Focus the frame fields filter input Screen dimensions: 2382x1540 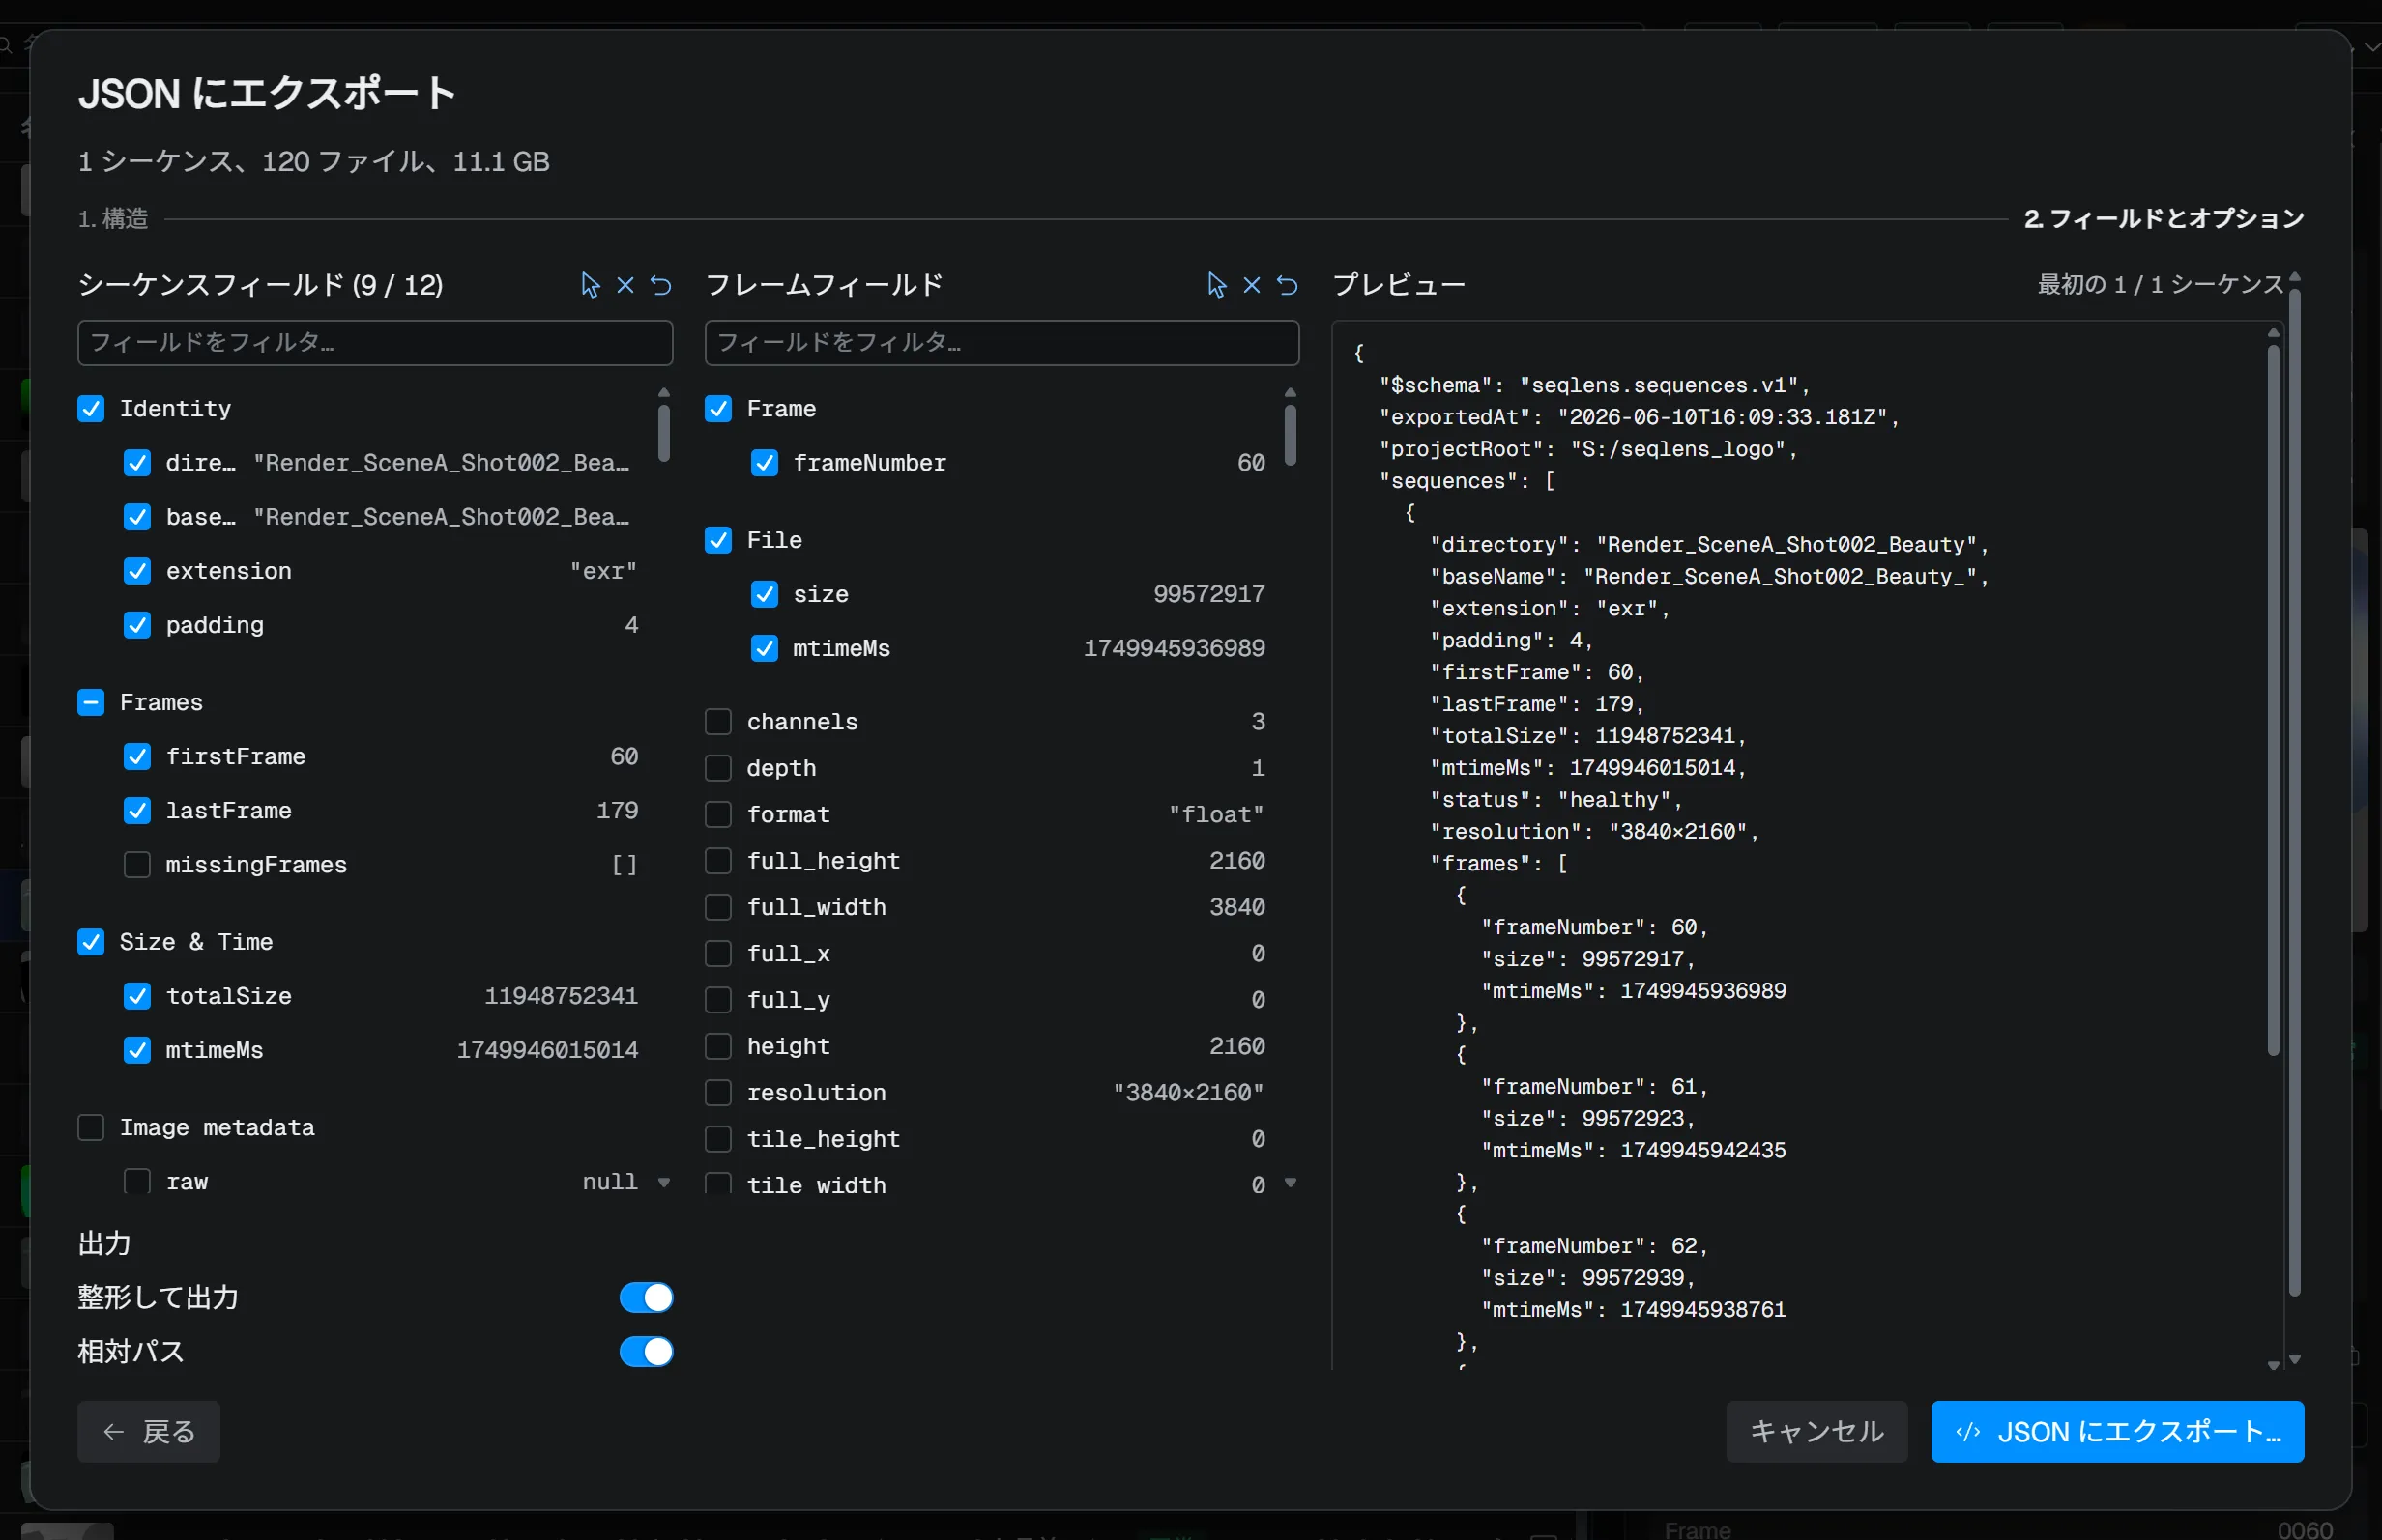pyautogui.click(x=1002, y=343)
